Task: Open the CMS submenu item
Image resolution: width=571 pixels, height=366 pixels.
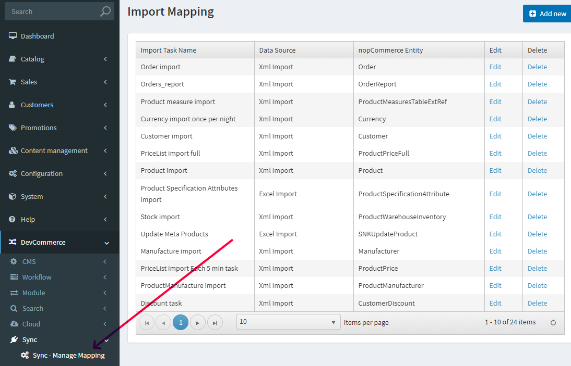Action: [60, 261]
